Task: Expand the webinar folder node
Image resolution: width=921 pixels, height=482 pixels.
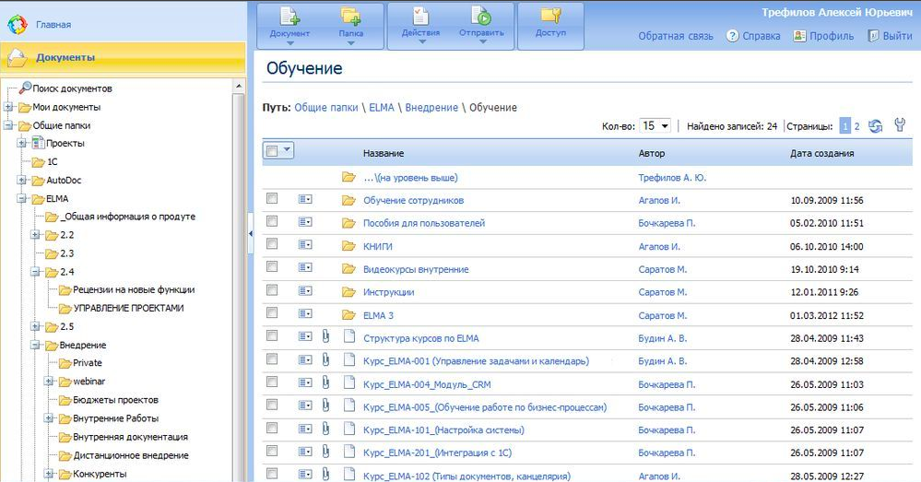Action: 50,382
